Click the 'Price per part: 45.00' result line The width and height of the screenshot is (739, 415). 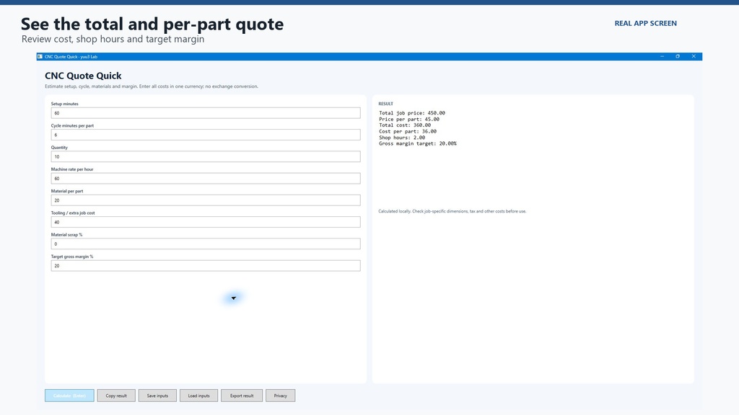point(409,119)
